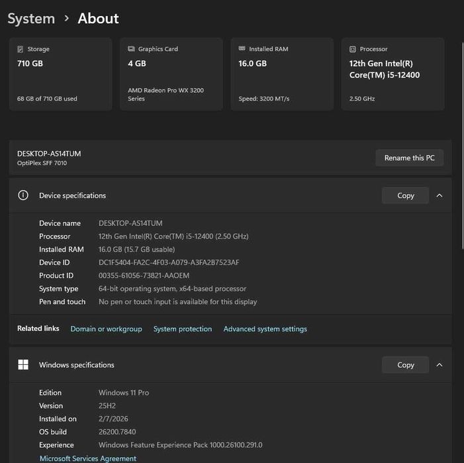Click the Installed RAM icon
The height and width of the screenshot is (463, 464).
242,48
